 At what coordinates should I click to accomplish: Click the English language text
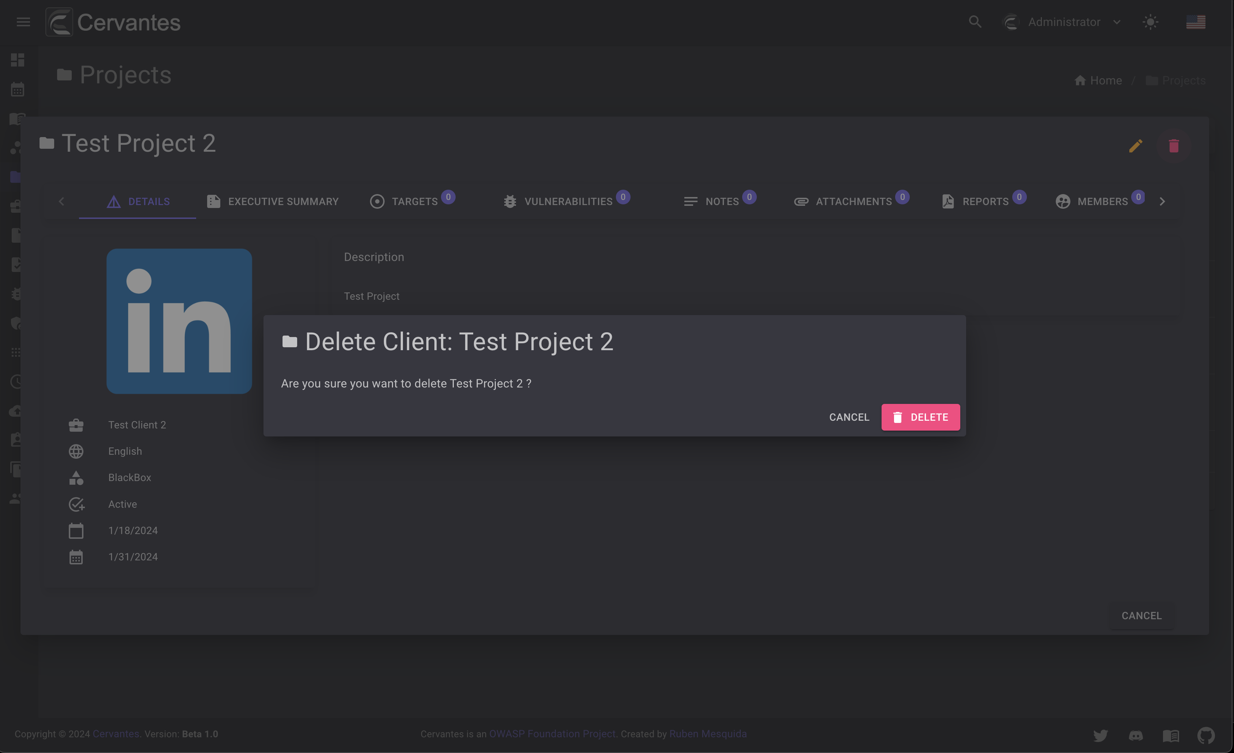coord(125,451)
